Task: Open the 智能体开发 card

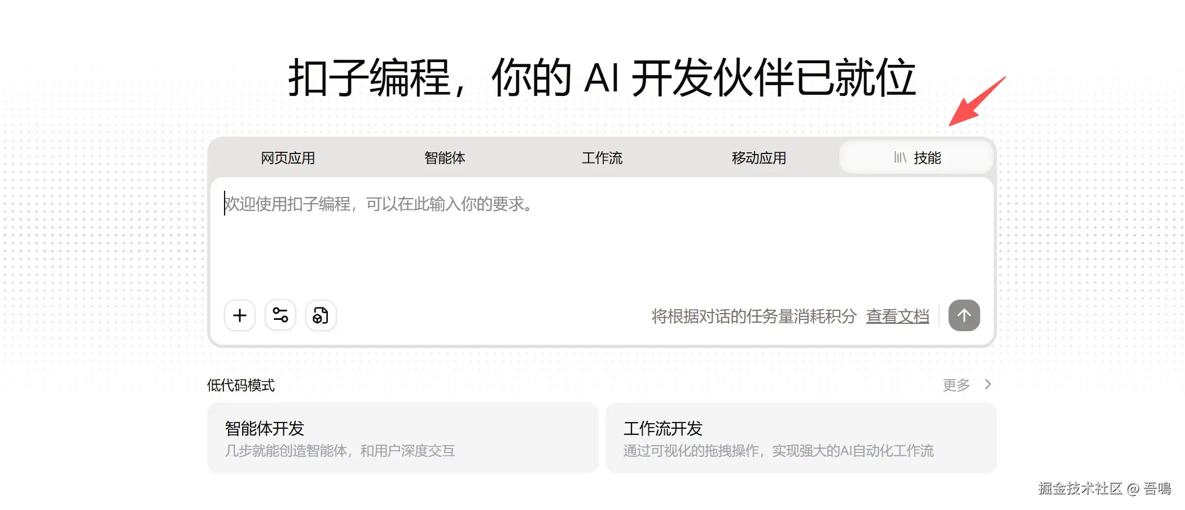Action: 403,438
